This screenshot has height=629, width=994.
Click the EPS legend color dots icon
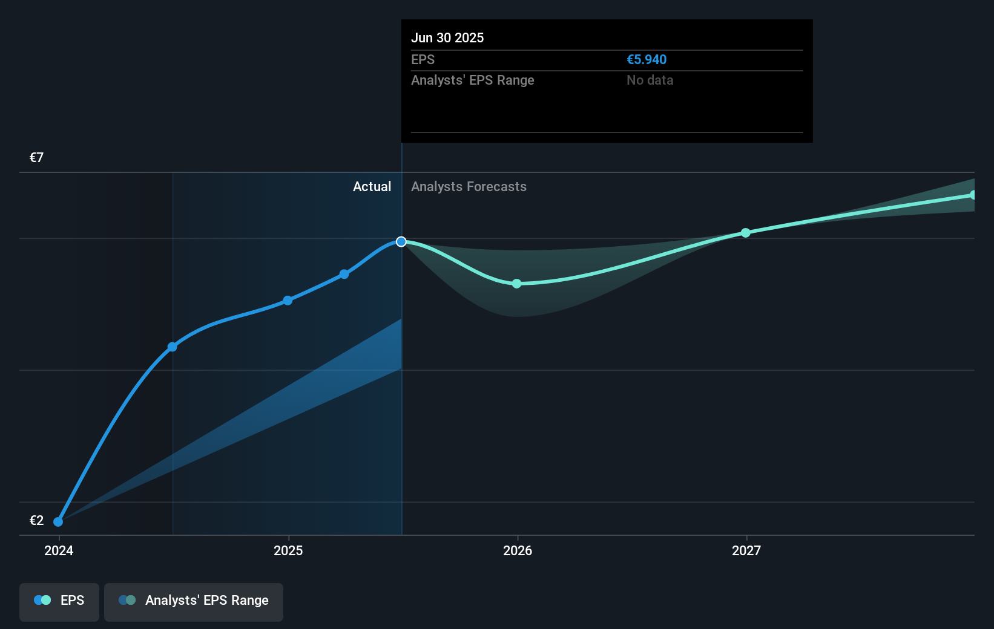pyautogui.click(x=42, y=600)
